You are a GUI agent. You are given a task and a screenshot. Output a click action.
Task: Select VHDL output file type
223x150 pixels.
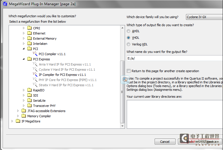click(128, 38)
